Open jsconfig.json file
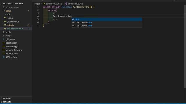The height and width of the screenshot is (104, 186). pyautogui.click(x=11, y=43)
